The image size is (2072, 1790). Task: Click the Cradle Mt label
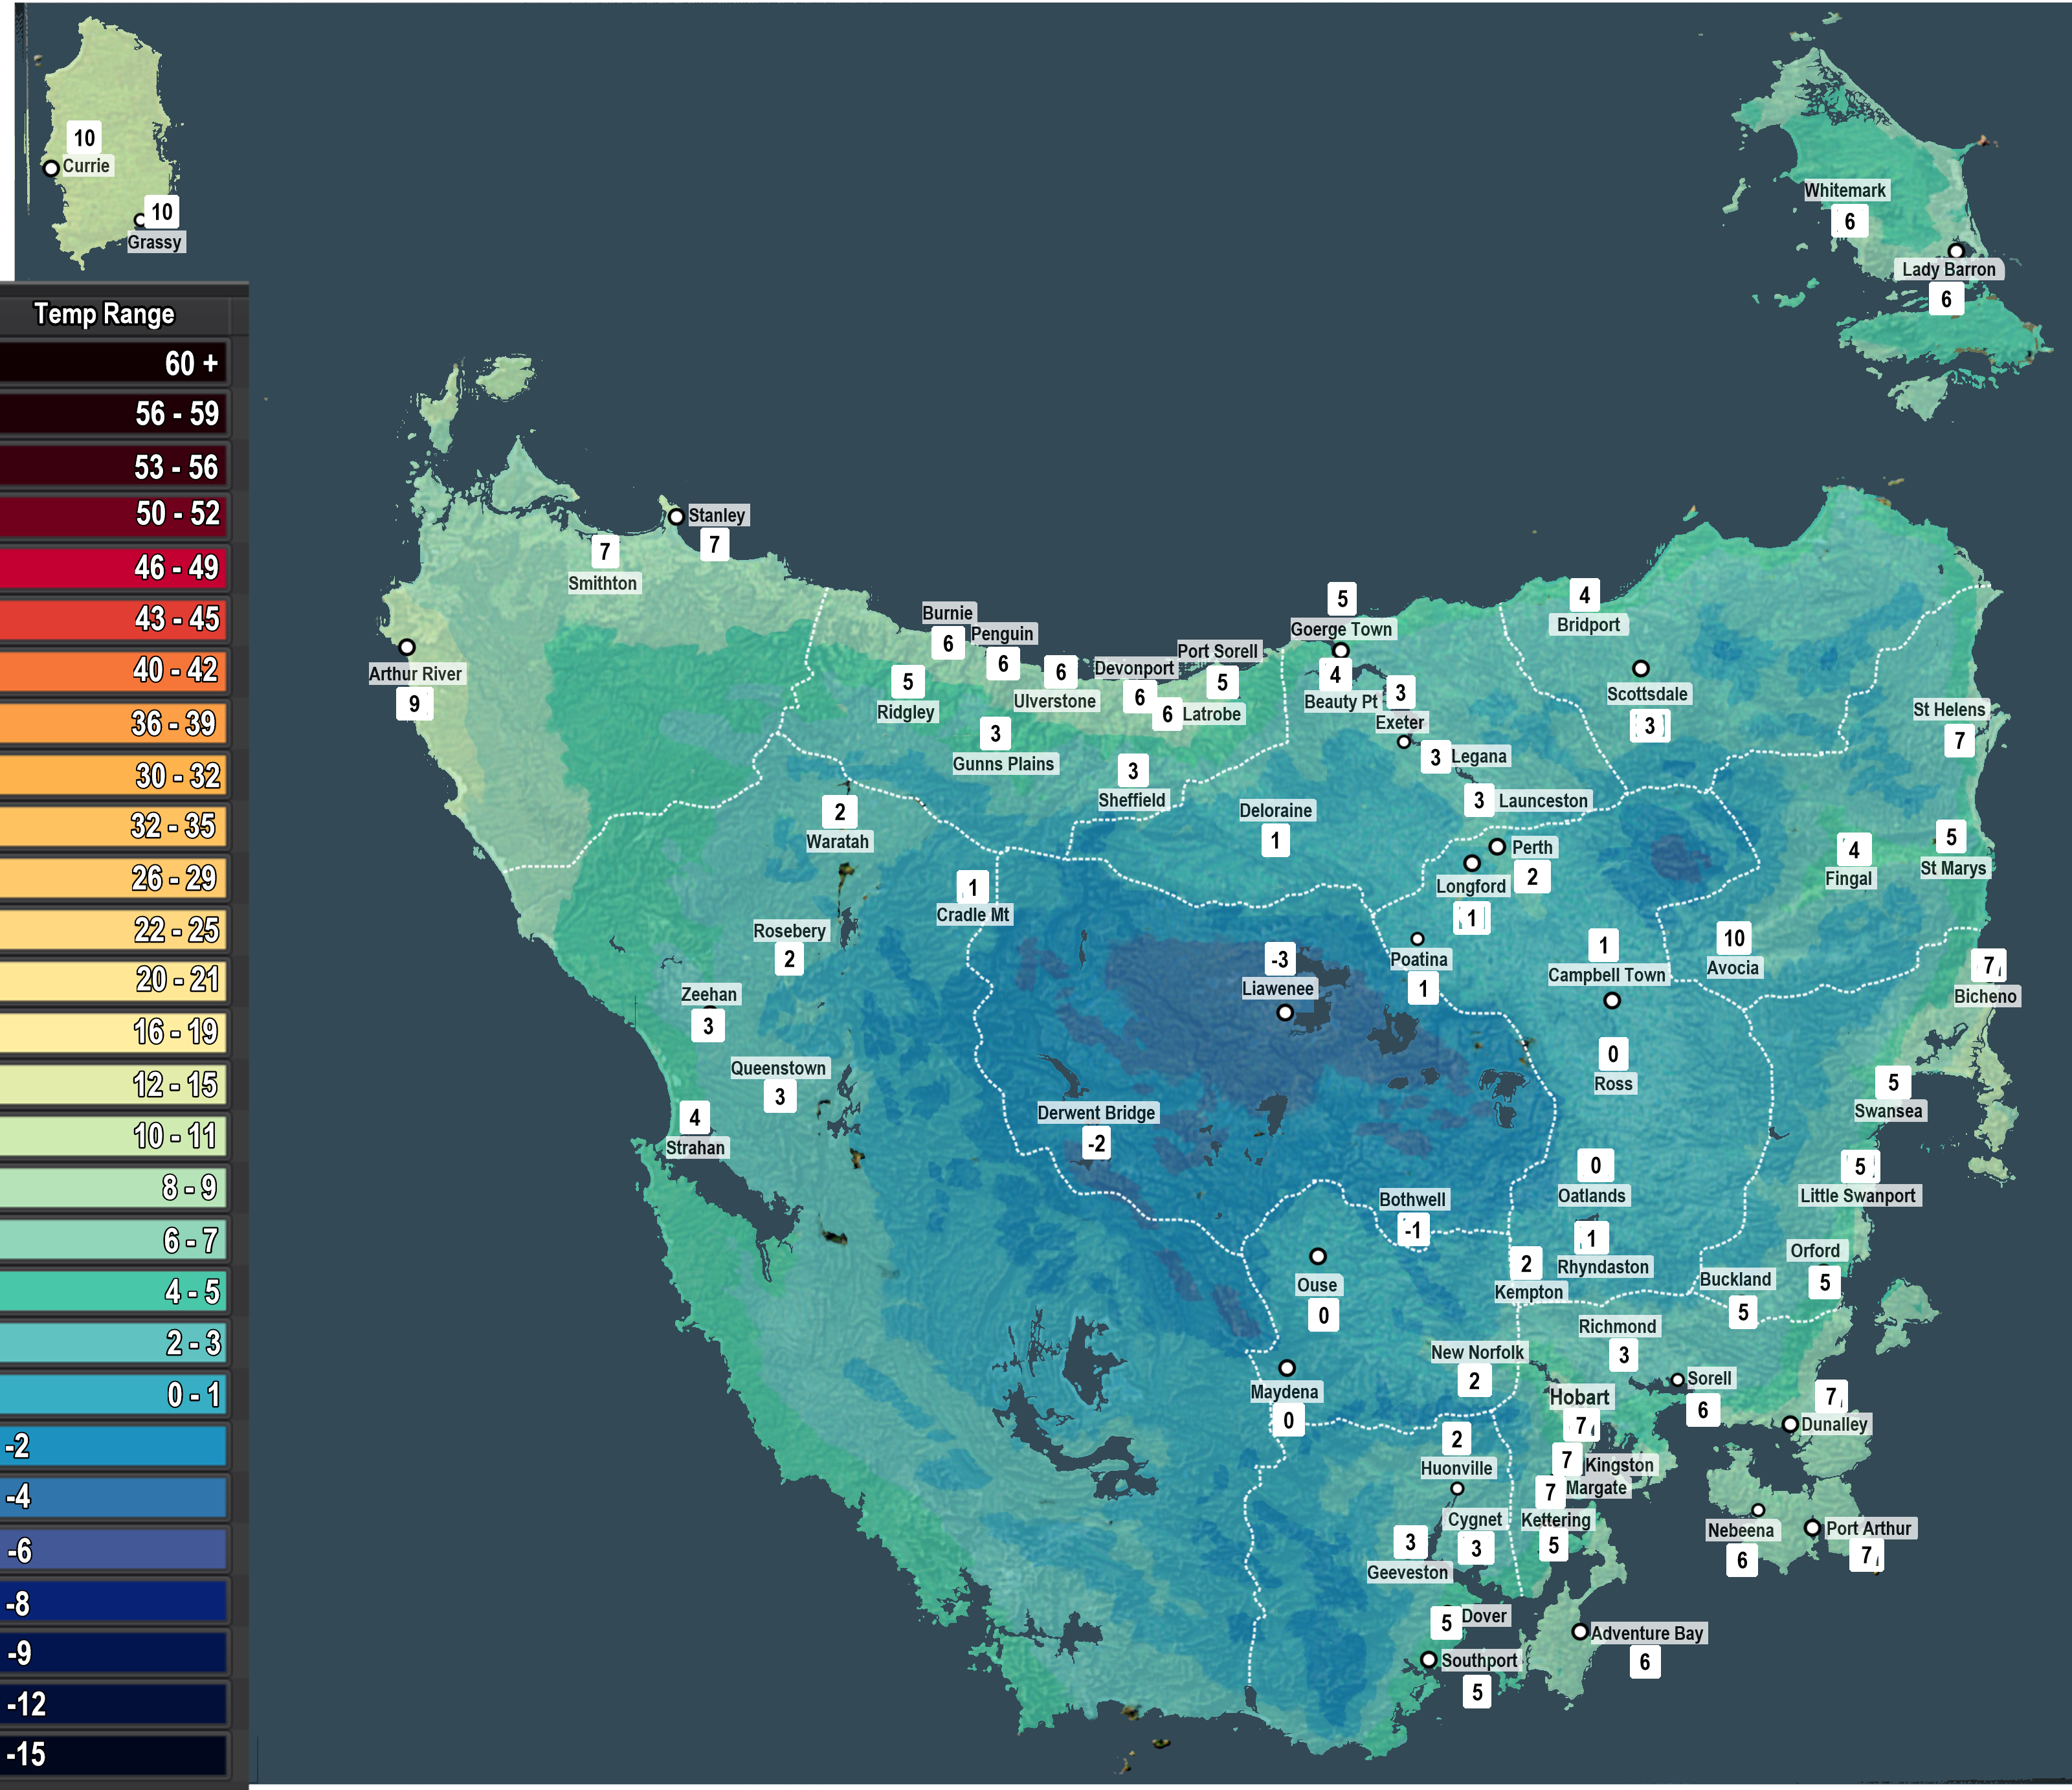973,915
